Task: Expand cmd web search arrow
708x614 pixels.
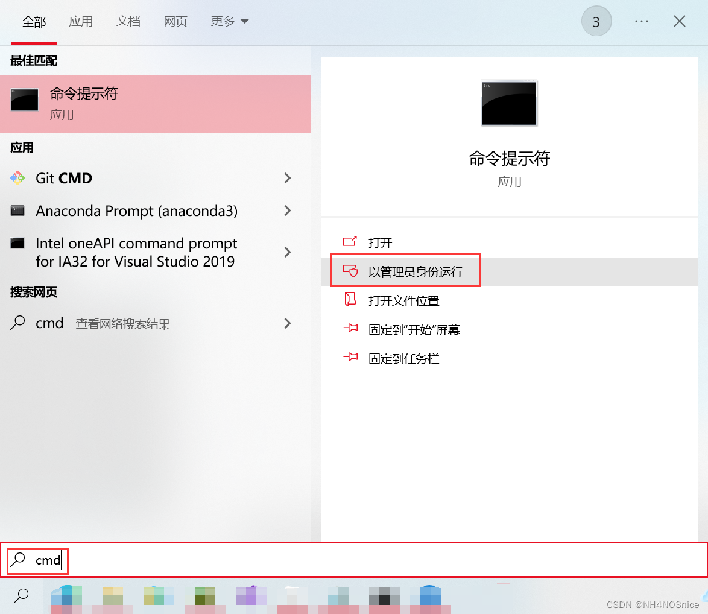Action: (288, 323)
